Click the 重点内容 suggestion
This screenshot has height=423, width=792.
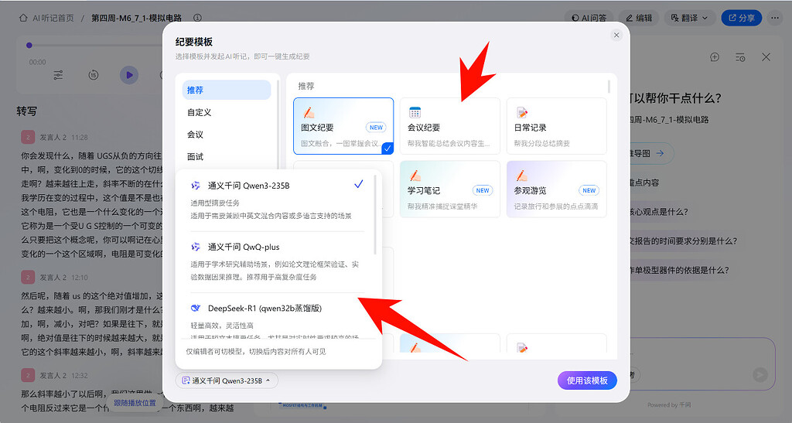(644, 183)
